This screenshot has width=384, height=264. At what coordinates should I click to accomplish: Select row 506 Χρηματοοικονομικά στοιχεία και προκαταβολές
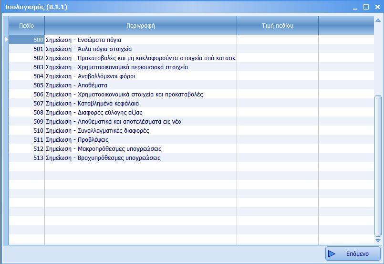[x=191, y=94]
